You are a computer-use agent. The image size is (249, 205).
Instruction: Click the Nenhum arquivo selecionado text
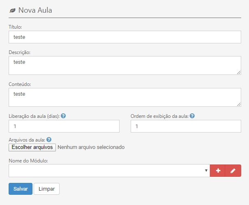coord(91,147)
